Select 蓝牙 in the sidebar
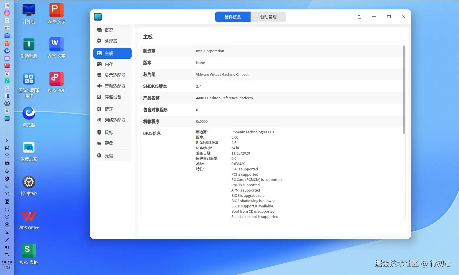 click(x=112, y=109)
